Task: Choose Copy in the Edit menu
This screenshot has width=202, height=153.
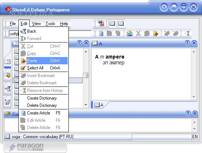Action: (43, 53)
